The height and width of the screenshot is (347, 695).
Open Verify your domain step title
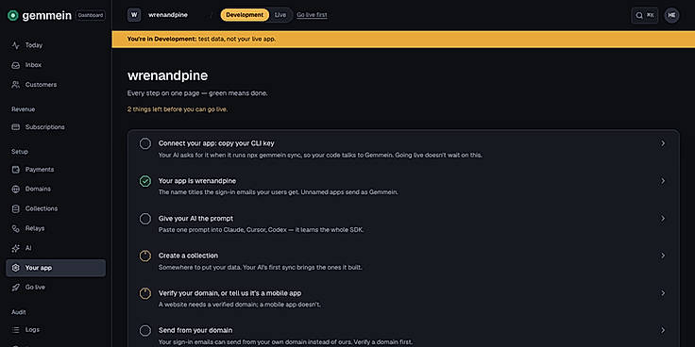pos(230,293)
